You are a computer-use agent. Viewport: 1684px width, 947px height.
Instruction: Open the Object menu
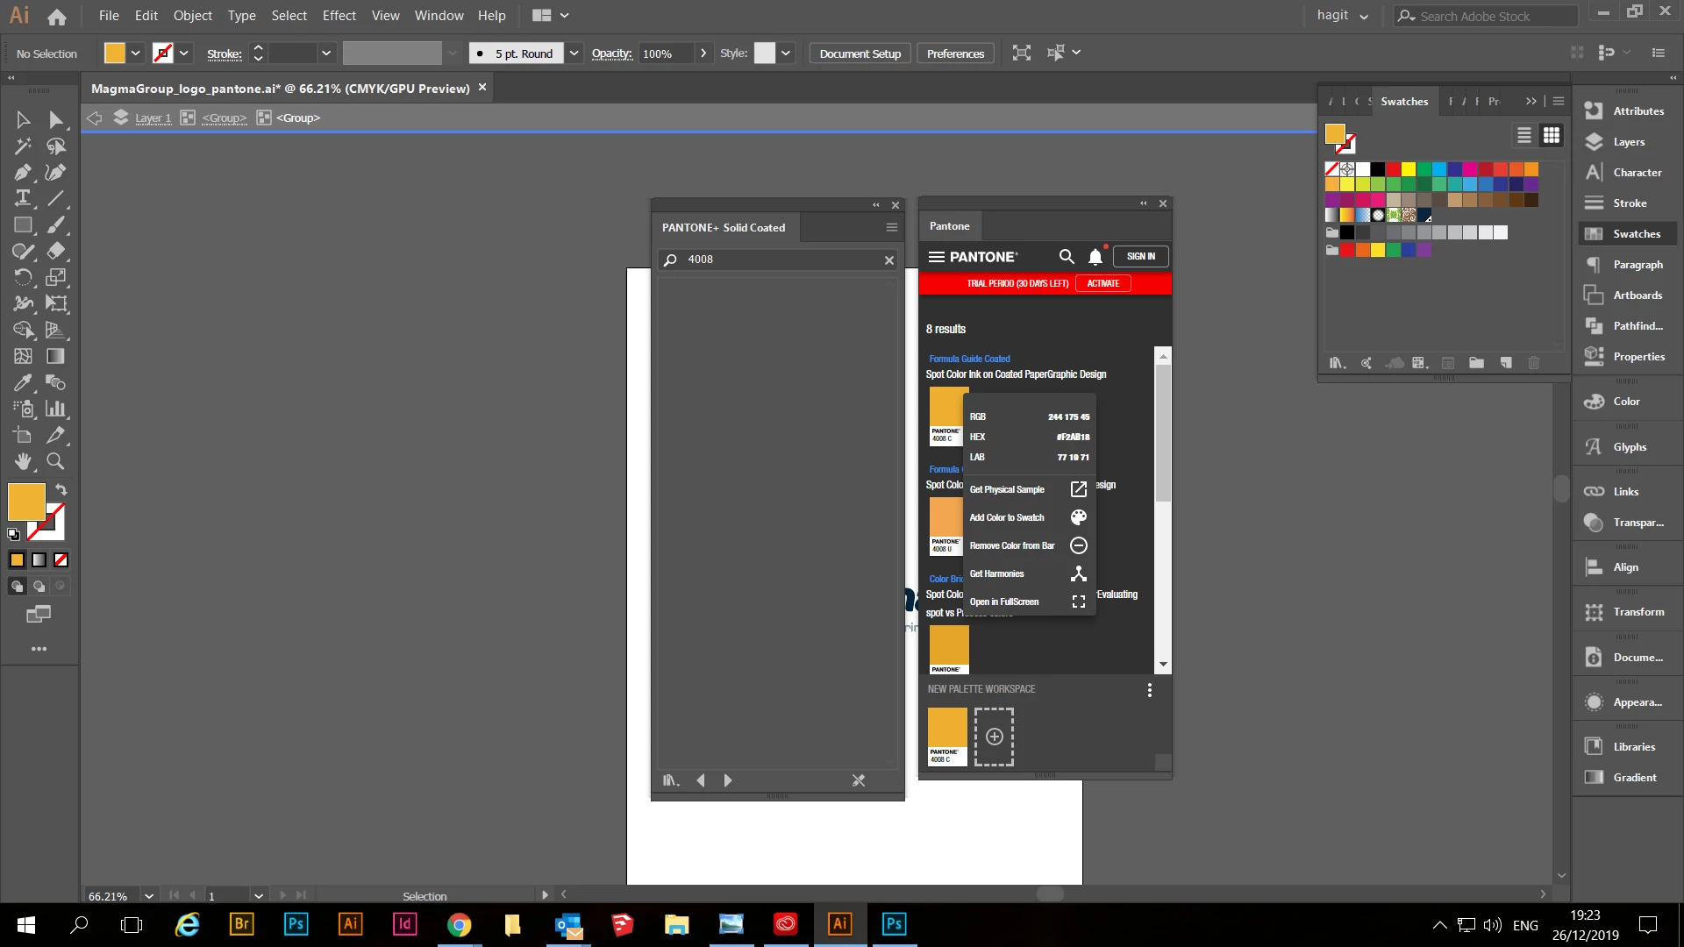coord(192,16)
